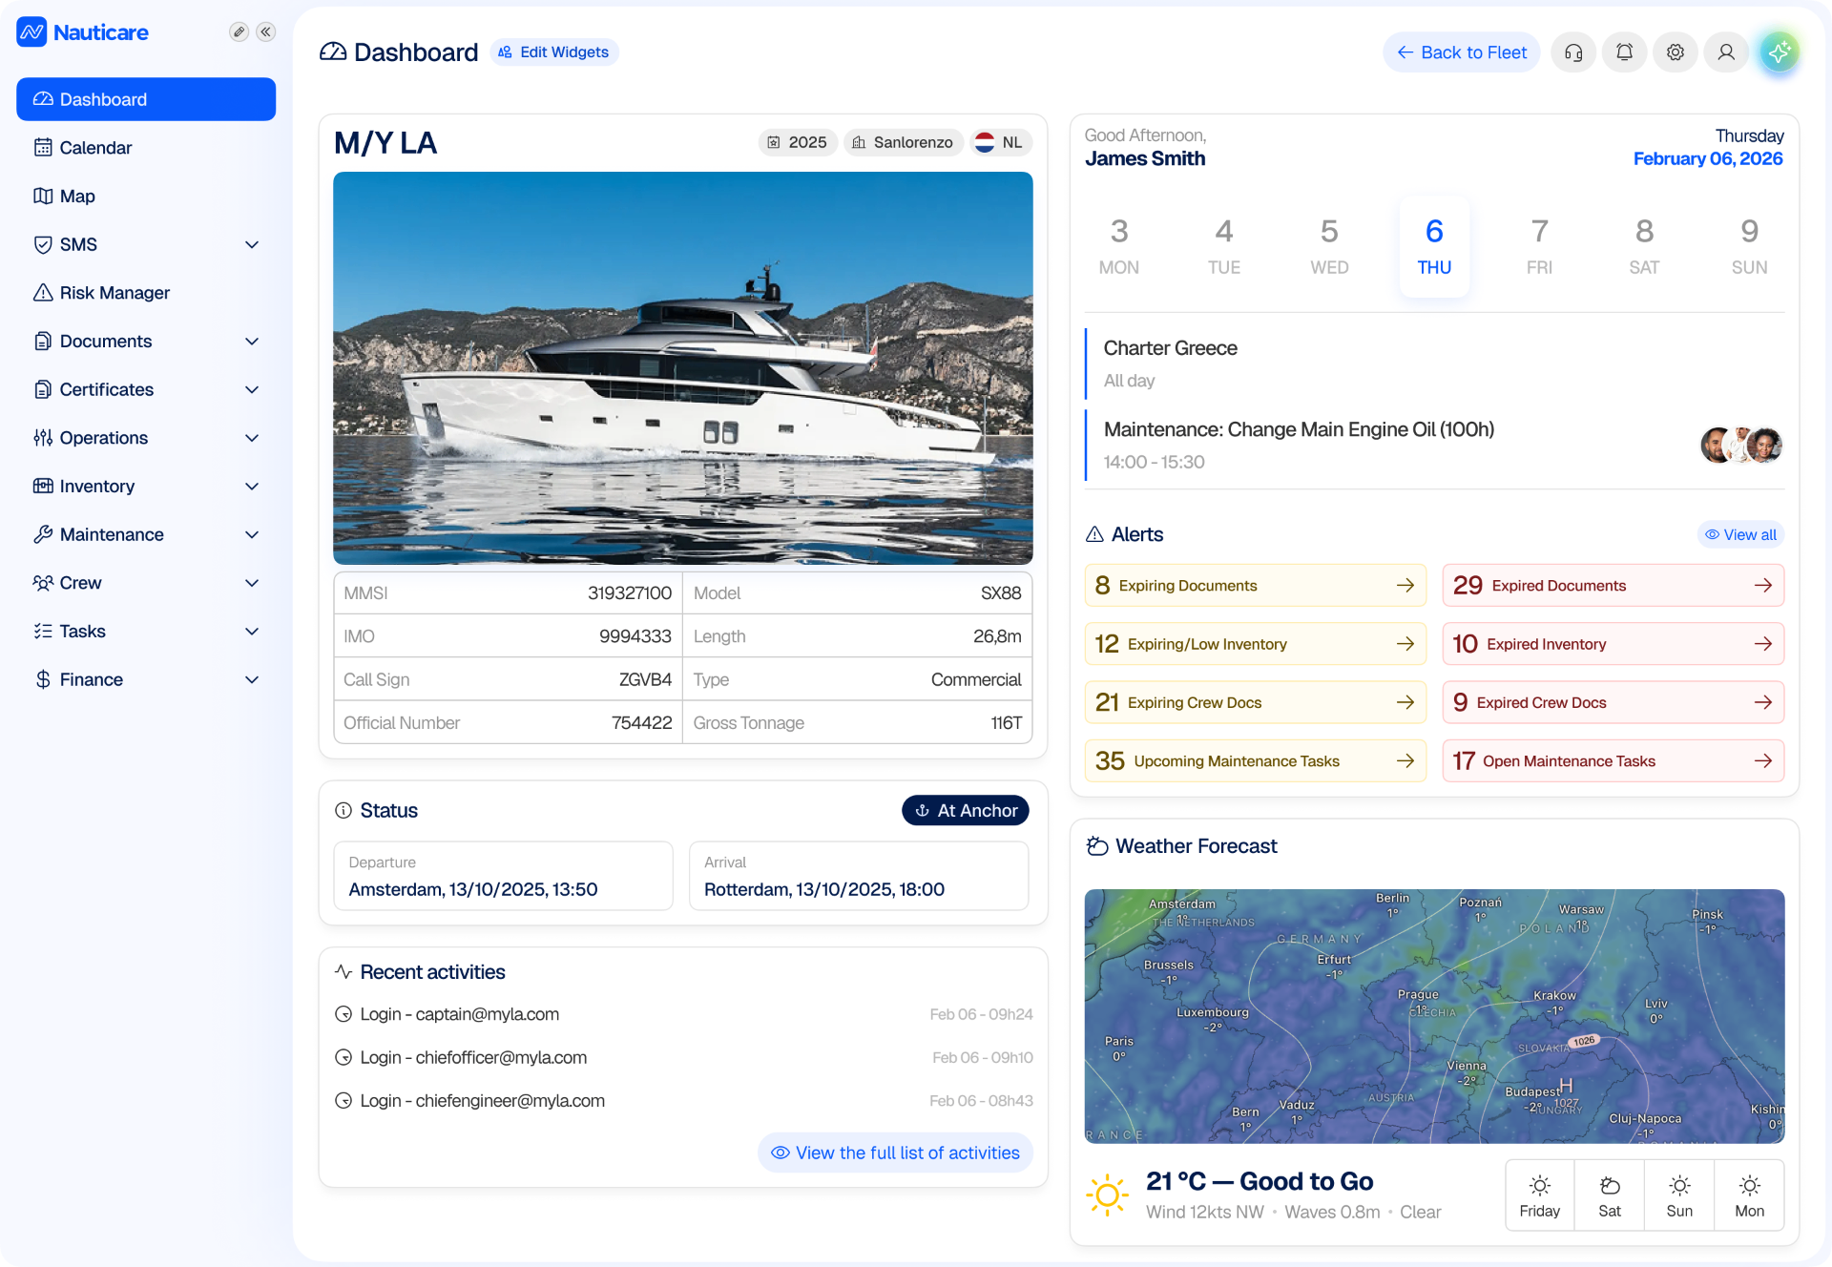Launch the green AI sparkle assistant
Screen dimensions: 1832x1267
(x=1779, y=52)
